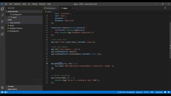Open the Explorer view in activity bar
The width and height of the screenshot is (171, 96).
(x=2, y=9)
